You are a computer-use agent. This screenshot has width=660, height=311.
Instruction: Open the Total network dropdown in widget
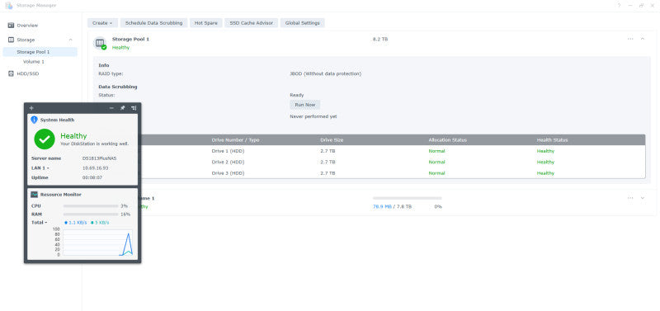coord(40,222)
